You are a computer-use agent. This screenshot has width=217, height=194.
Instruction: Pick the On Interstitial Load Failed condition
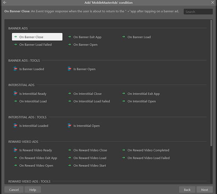coord(92,101)
